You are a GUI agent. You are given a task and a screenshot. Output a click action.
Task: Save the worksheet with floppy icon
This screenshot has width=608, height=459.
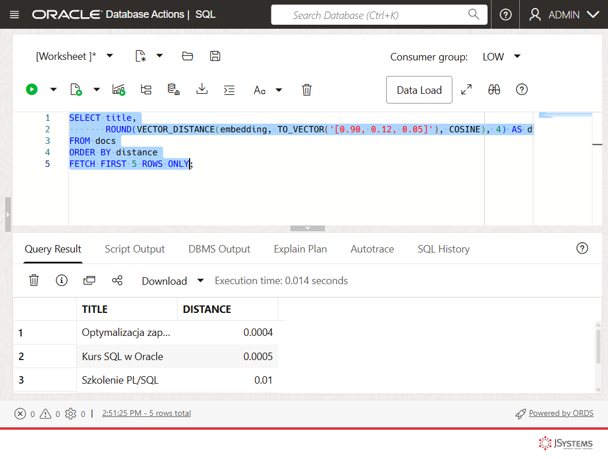point(215,56)
